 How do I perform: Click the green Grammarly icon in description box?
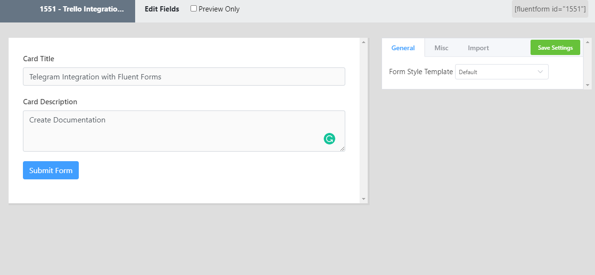point(329,139)
